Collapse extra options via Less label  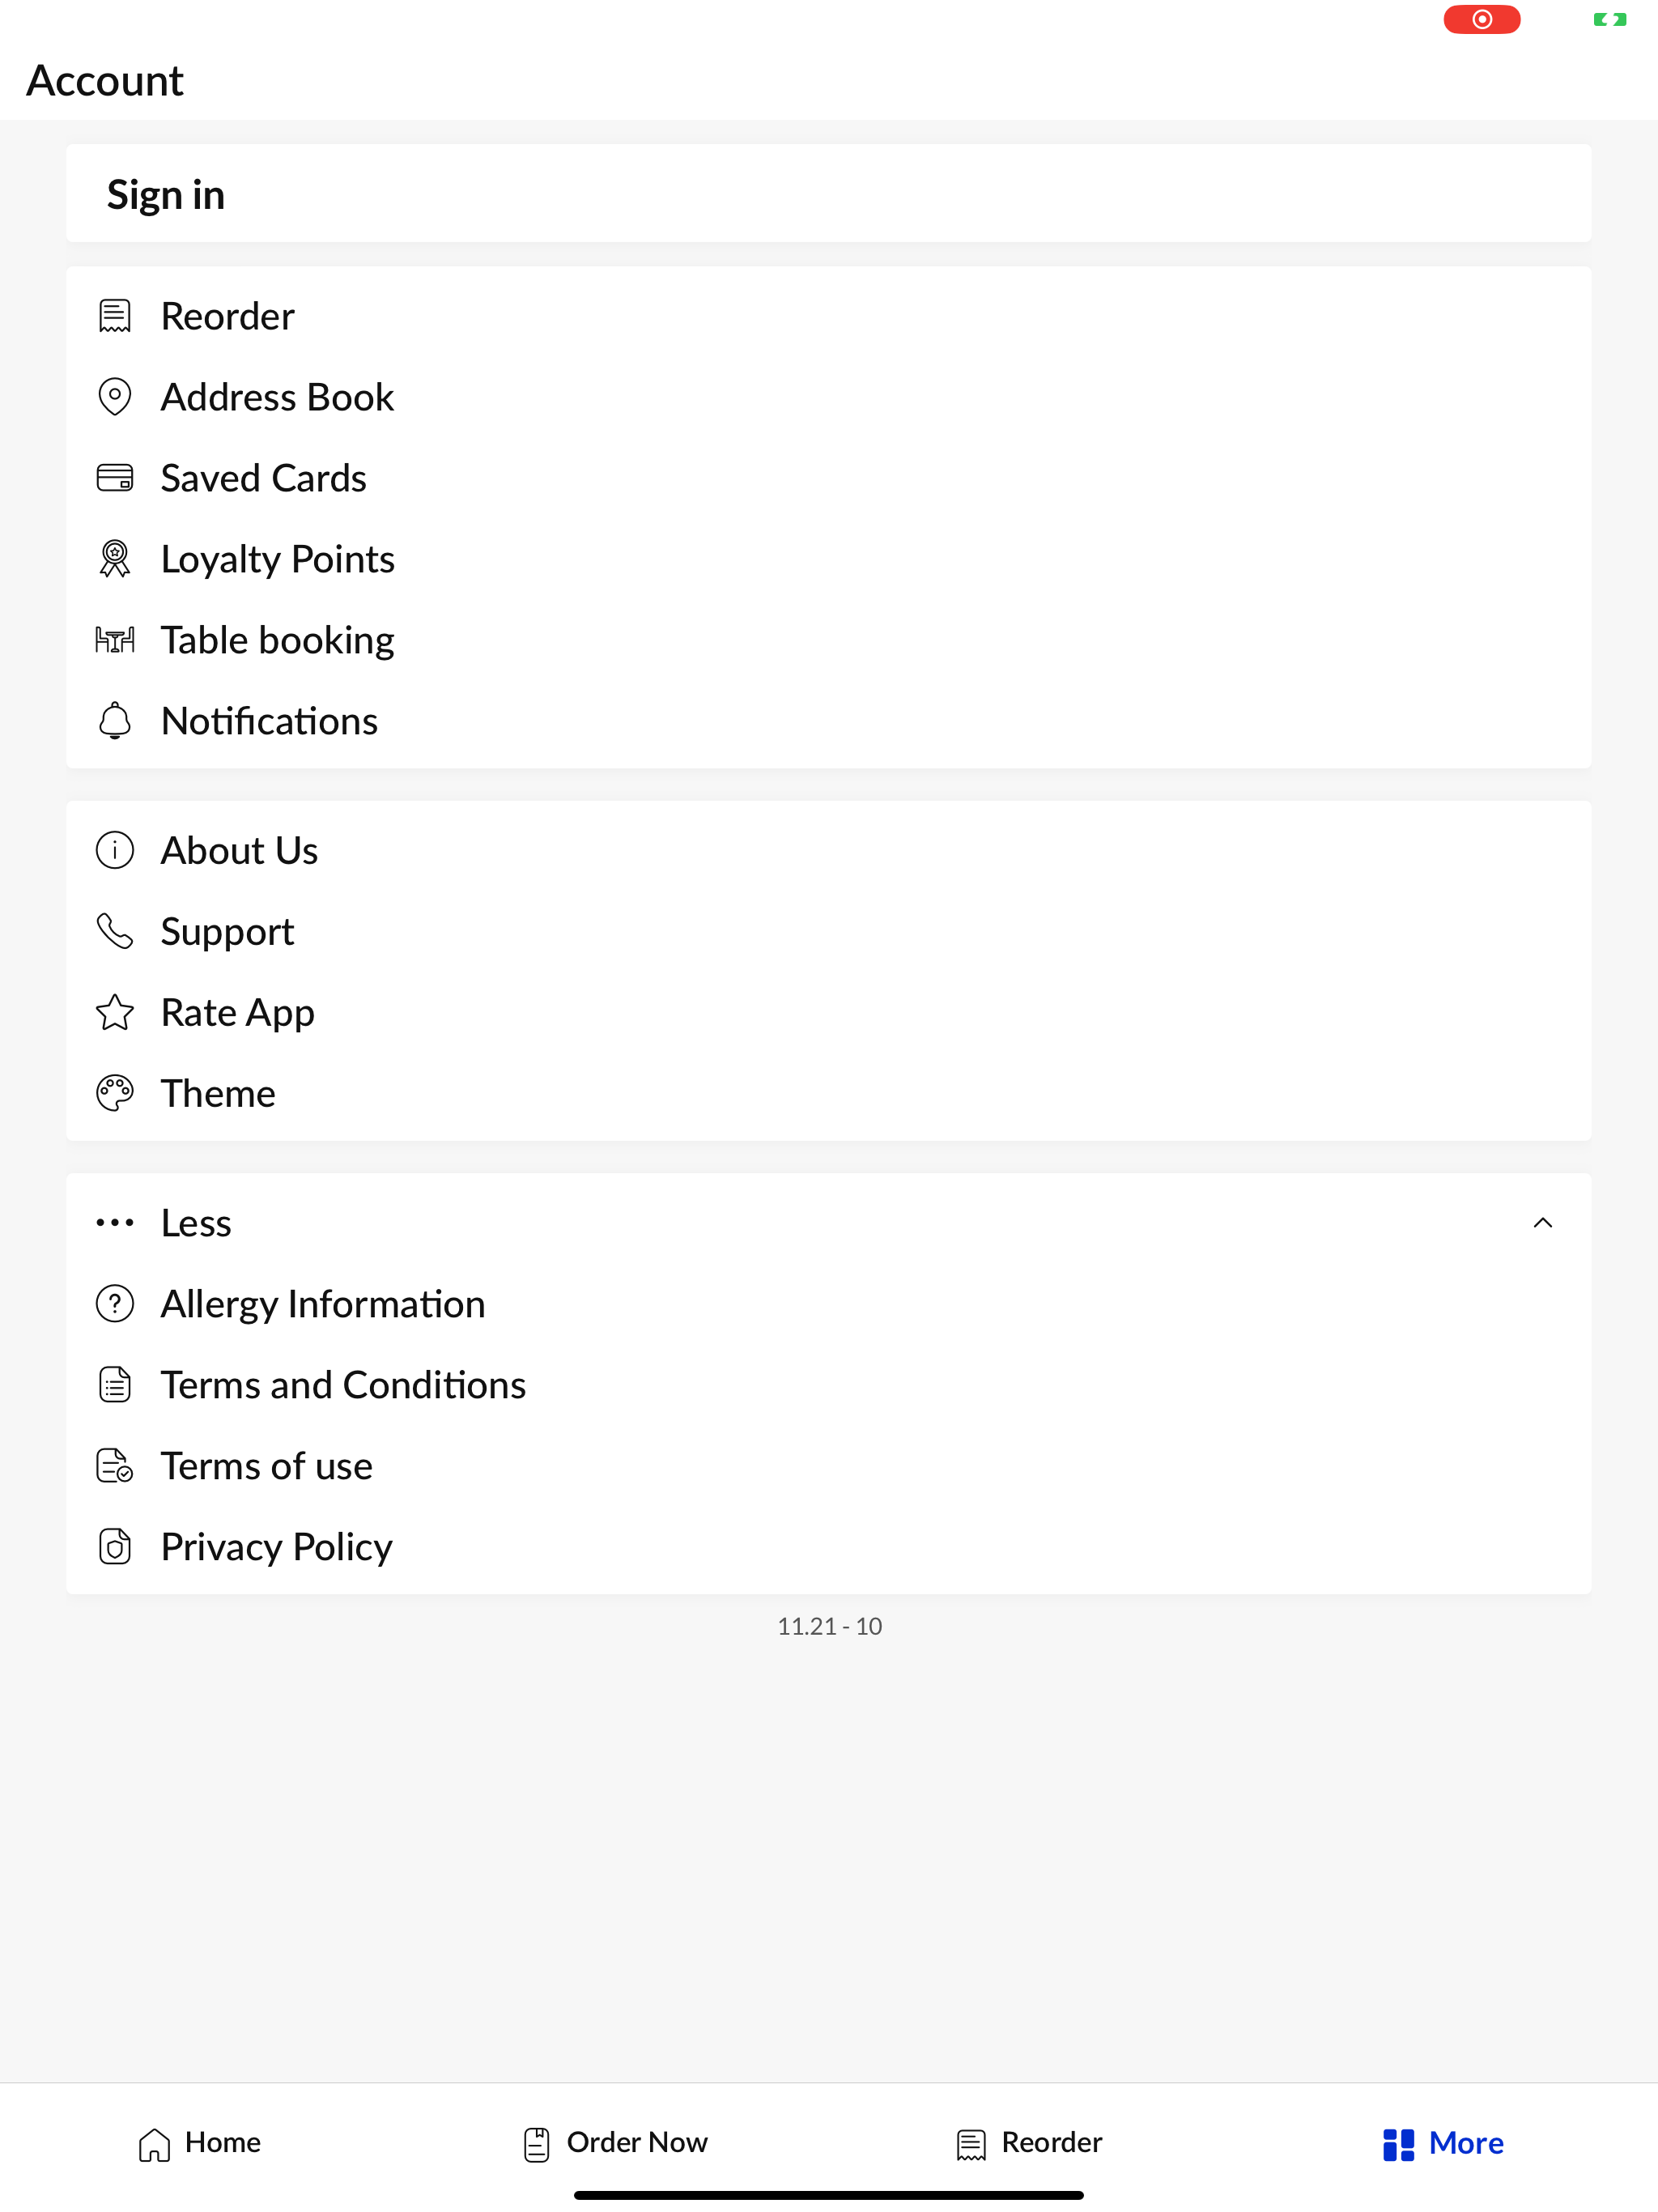[196, 1223]
